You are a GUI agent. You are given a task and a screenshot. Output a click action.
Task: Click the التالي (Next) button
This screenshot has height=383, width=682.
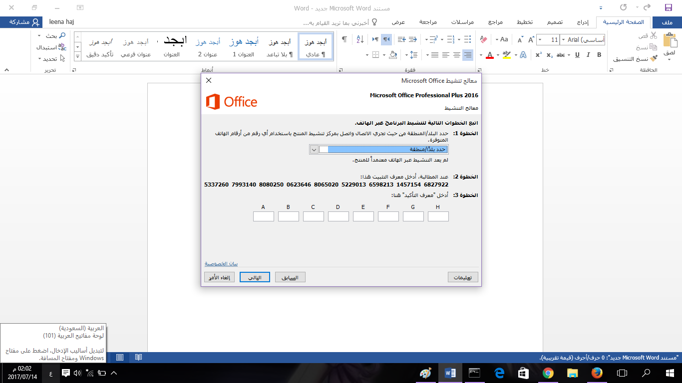(255, 277)
